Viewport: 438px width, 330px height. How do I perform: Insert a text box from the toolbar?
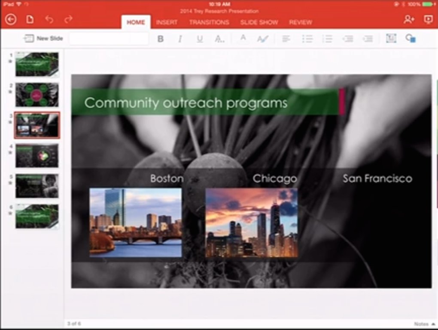click(x=391, y=39)
